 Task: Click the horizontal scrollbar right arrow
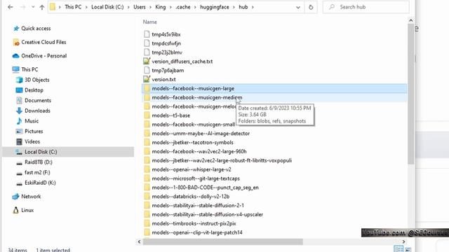coord(404,241)
